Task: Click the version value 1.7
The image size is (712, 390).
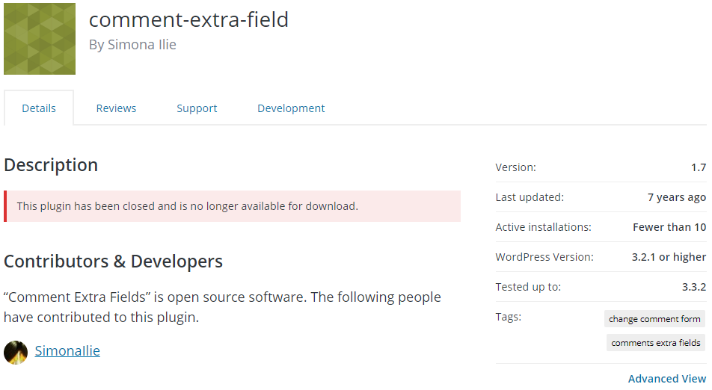Action: (699, 167)
